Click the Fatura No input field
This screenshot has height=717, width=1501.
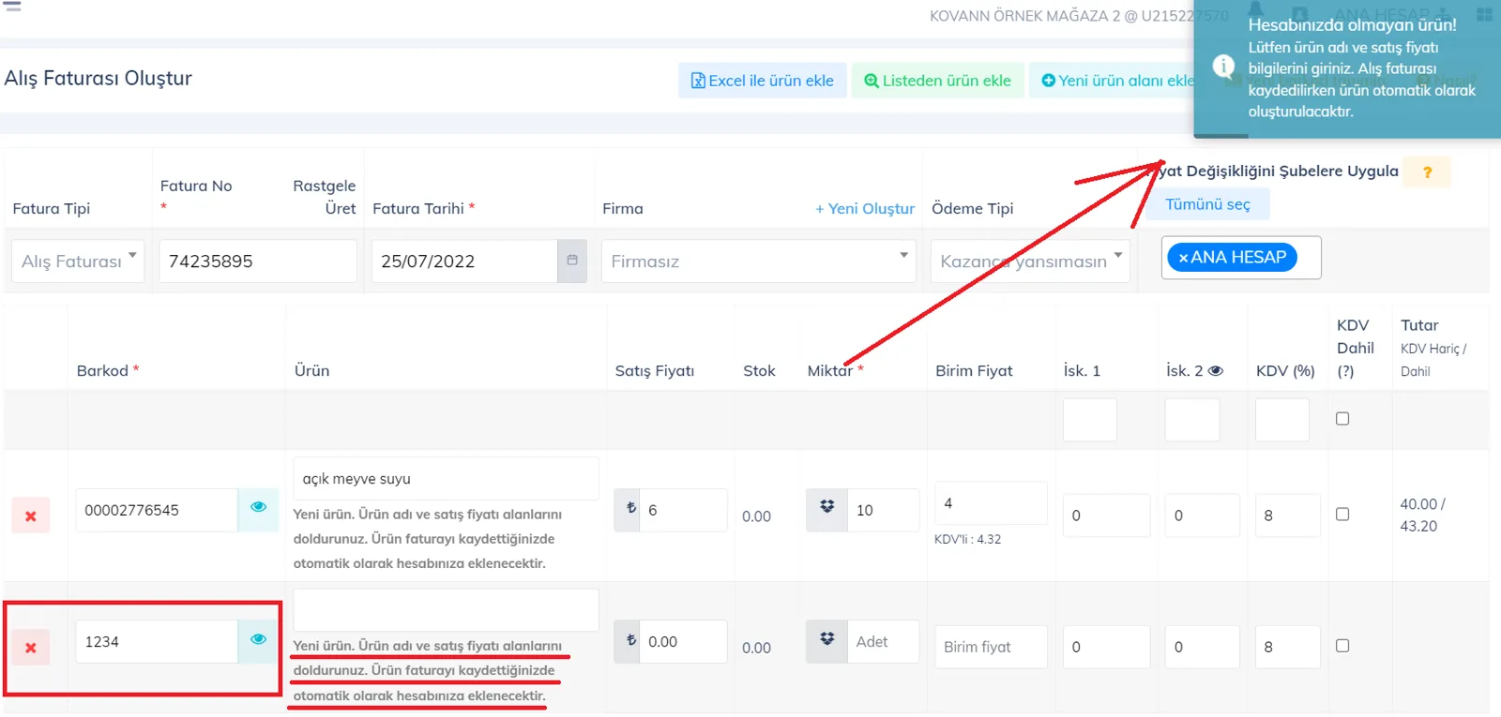[257, 261]
